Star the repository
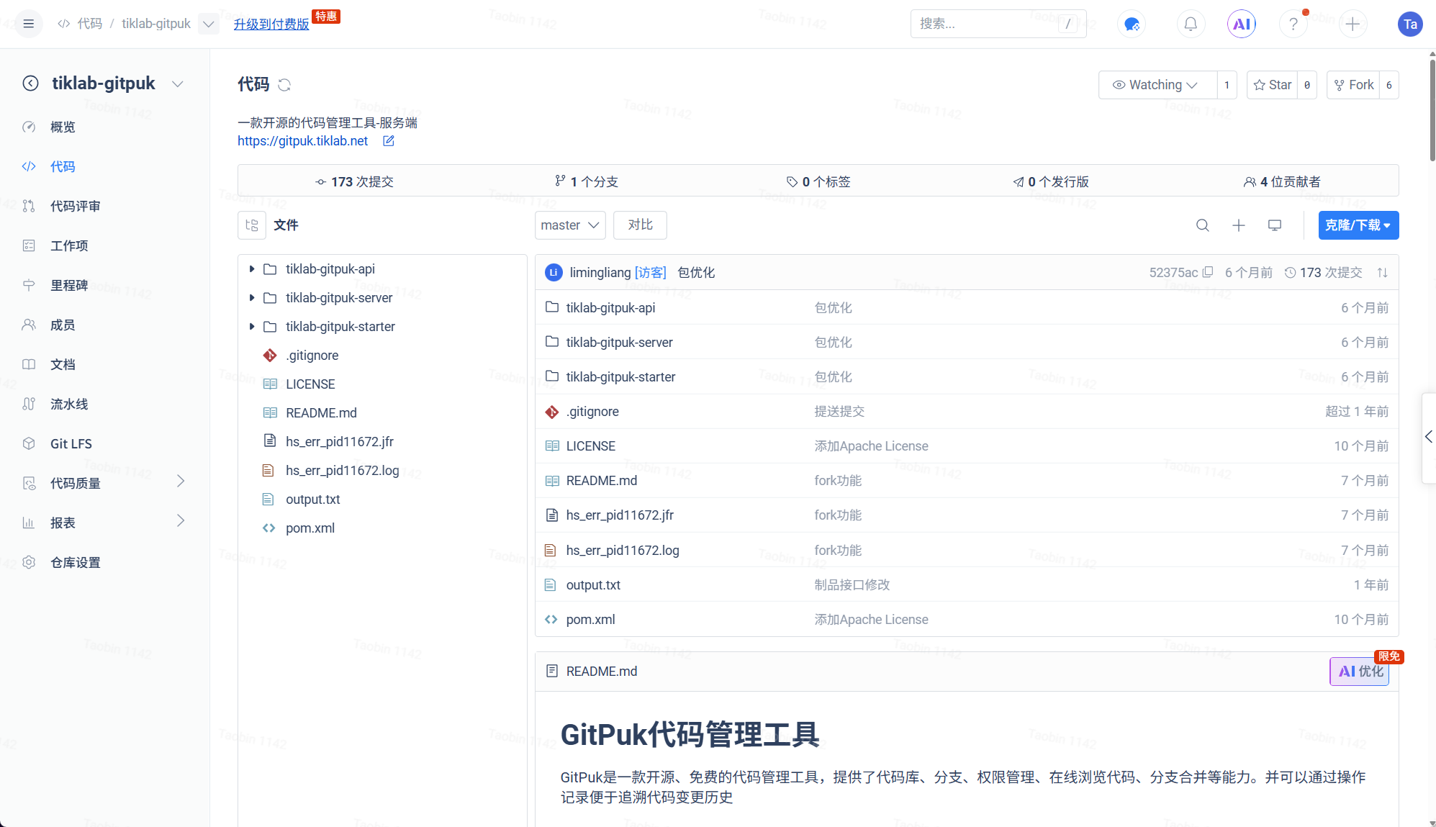The image size is (1436, 827). 1272,84
